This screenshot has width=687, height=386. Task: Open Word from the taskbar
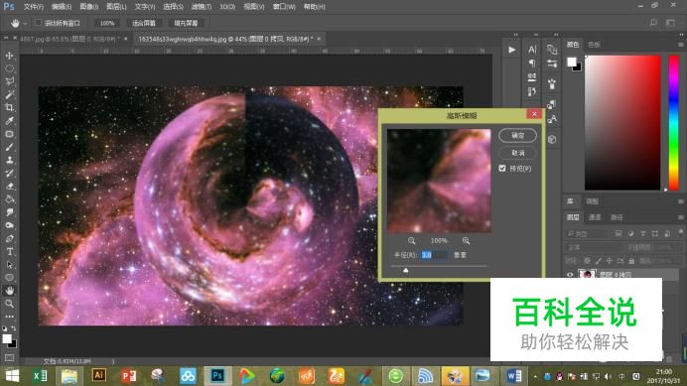click(x=514, y=375)
